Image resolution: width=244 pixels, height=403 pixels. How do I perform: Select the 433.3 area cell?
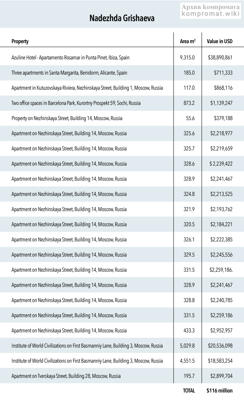pyautogui.click(x=188, y=330)
